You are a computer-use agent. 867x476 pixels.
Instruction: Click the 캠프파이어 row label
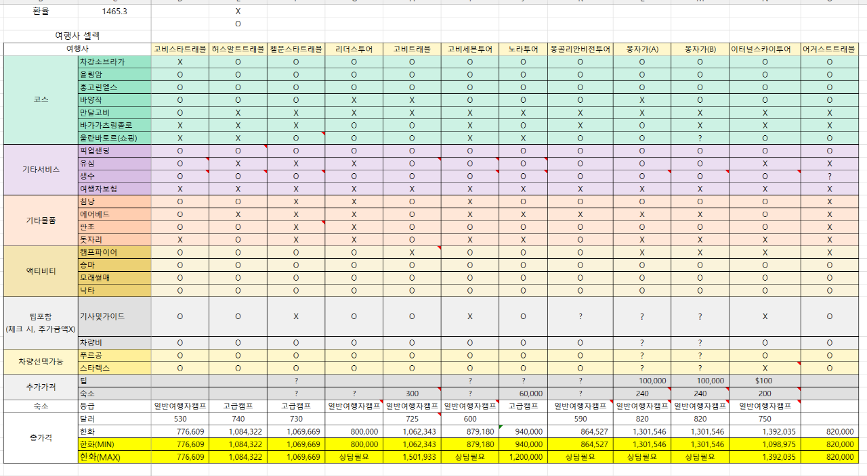114,252
